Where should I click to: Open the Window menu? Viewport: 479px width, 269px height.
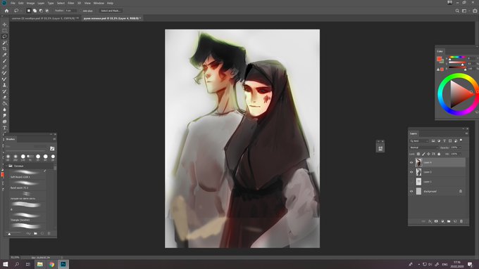[x=99, y=3]
